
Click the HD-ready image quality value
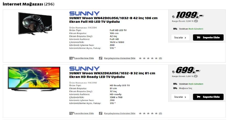pos(116,94)
